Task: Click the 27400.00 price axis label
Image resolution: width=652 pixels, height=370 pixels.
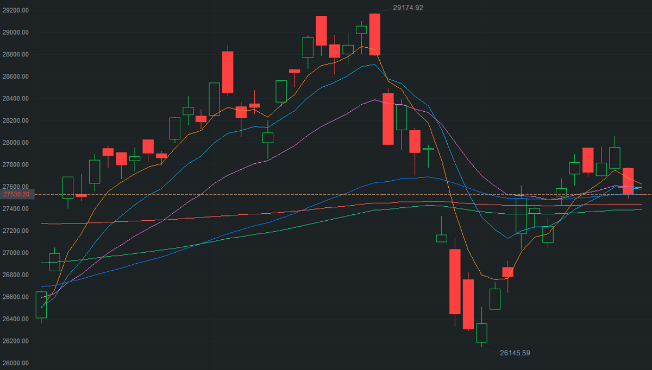Action: click(x=17, y=209)
